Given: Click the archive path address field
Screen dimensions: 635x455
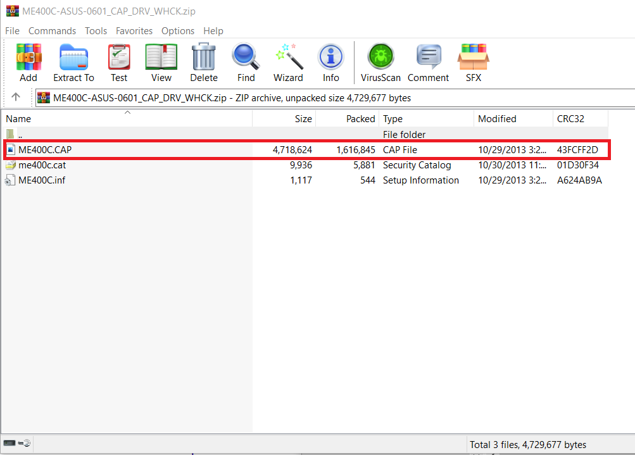Looking at the screenshot, I should click(335, 98).
